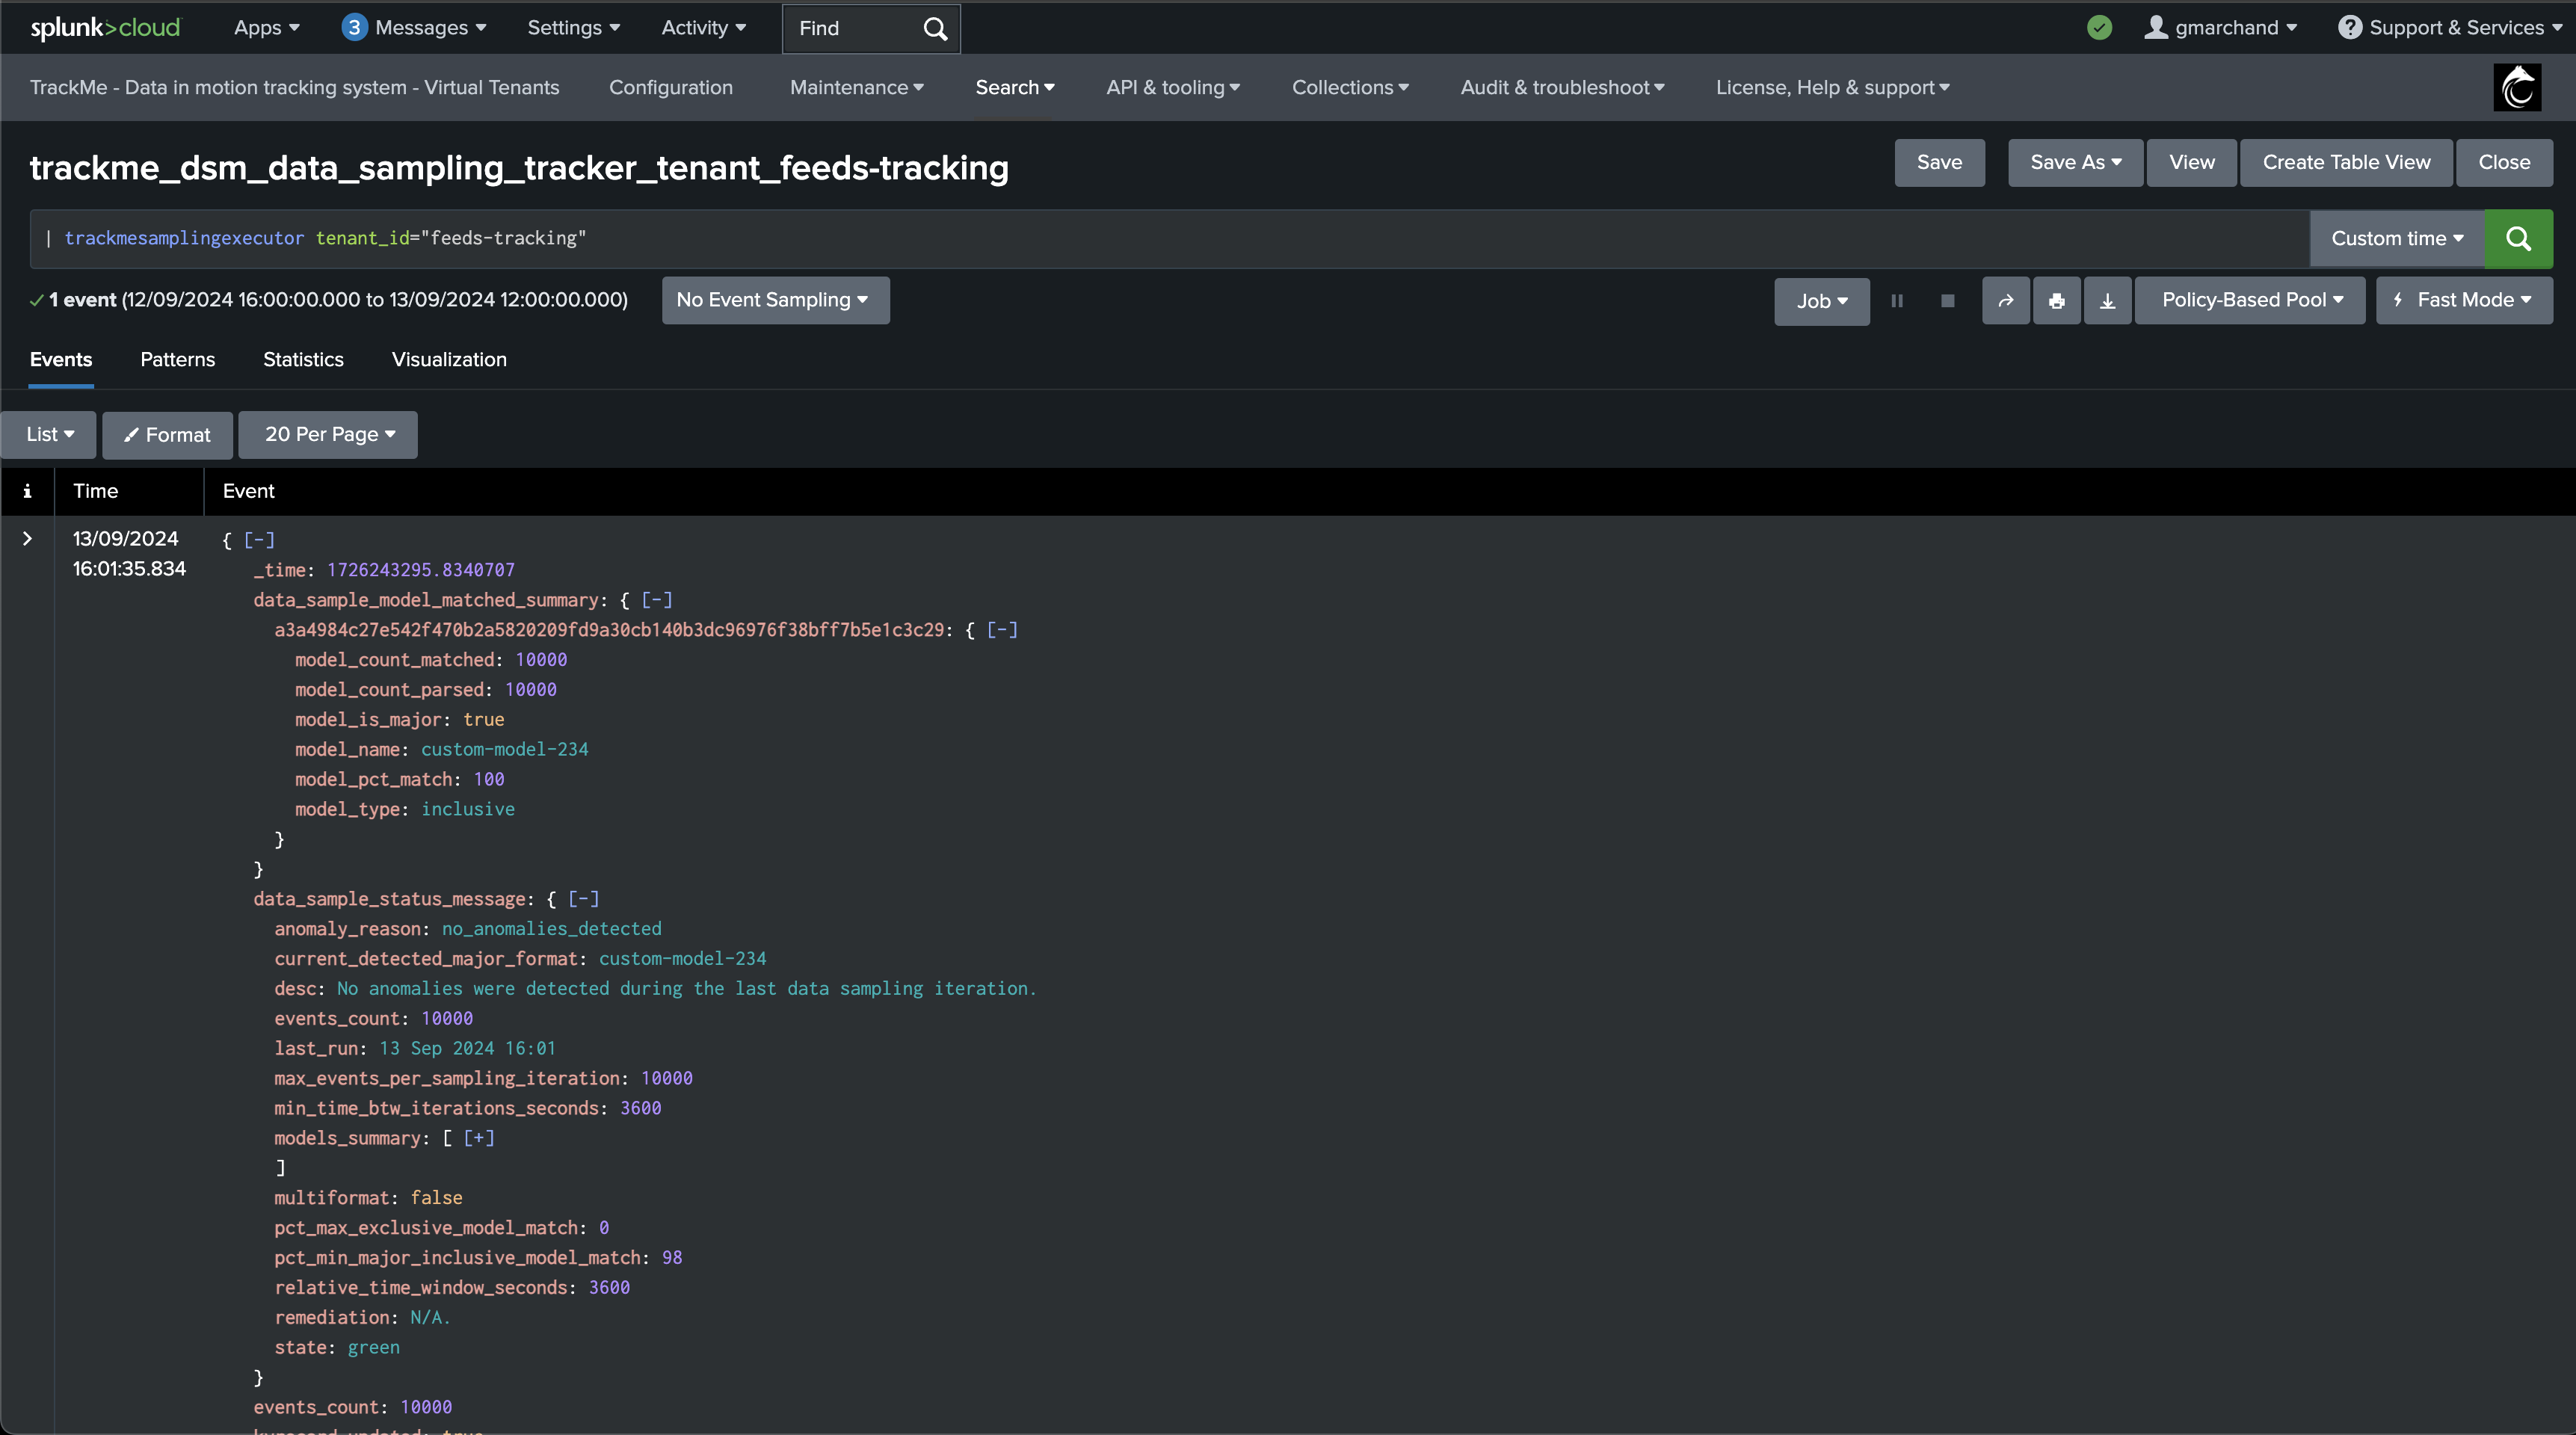The height and width of the screenshot is (1435, 2576).
Task: Switch to the Statistics tab
Action: 303,359
